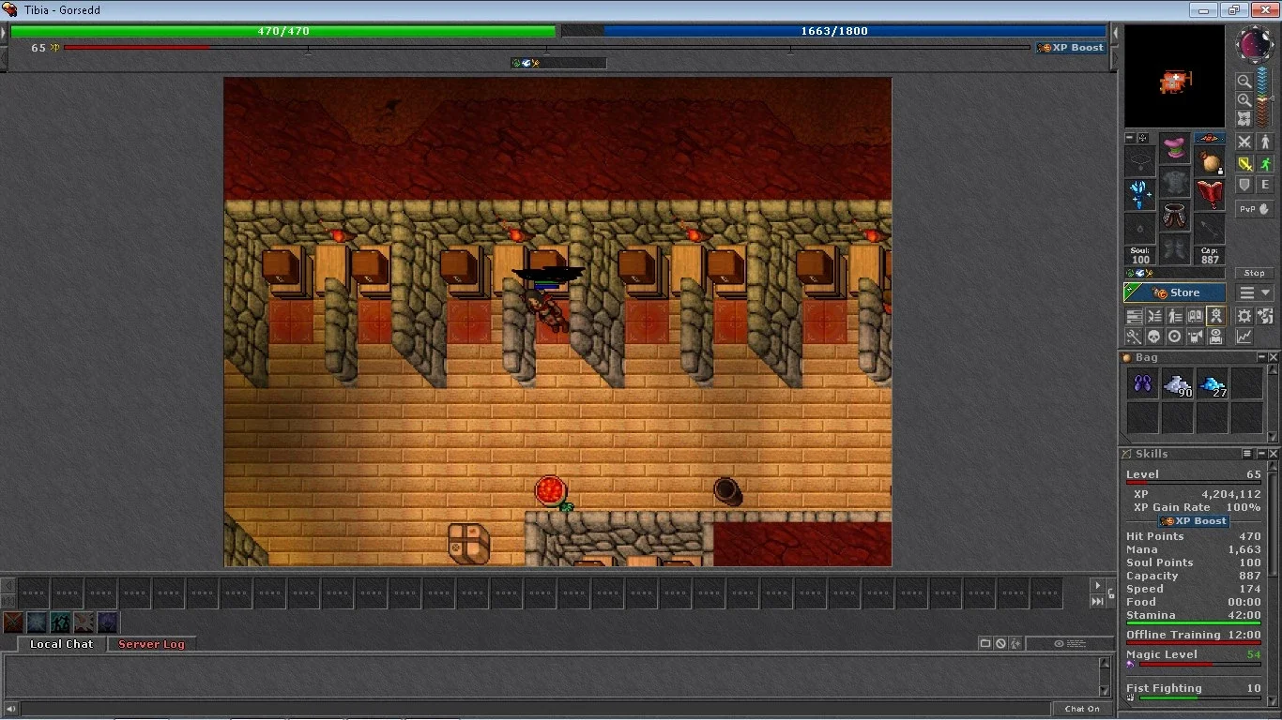
Task: Select purple item in Bag
Action: click(x=1142, y=383)
